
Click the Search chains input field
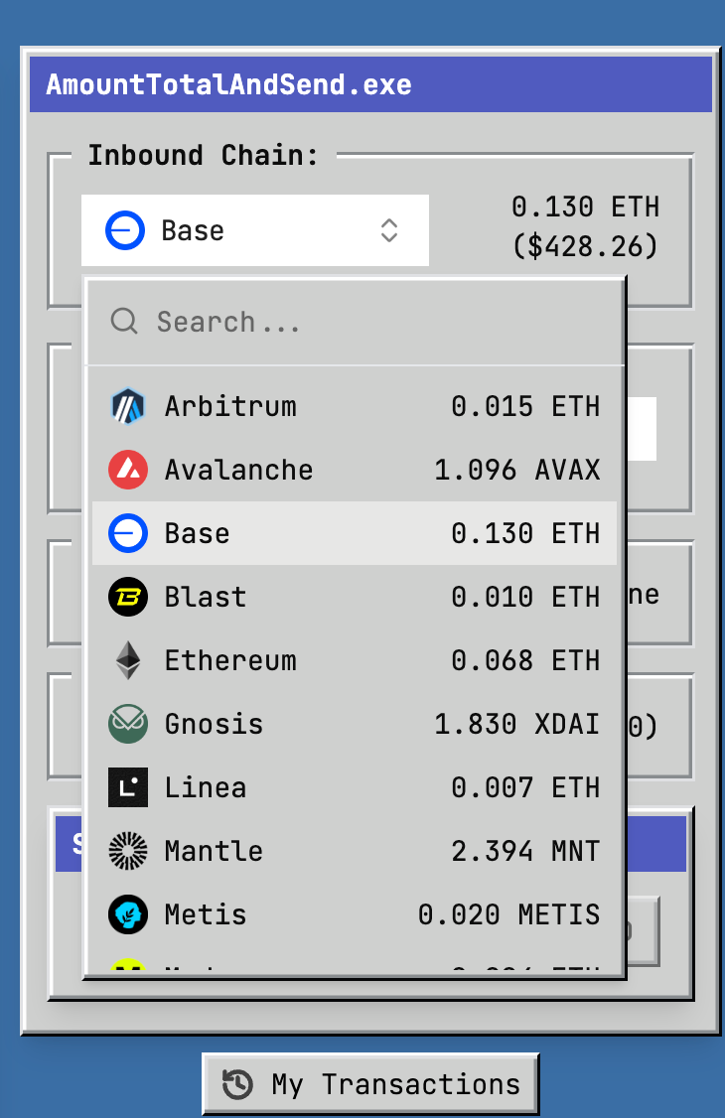(355, 323)
